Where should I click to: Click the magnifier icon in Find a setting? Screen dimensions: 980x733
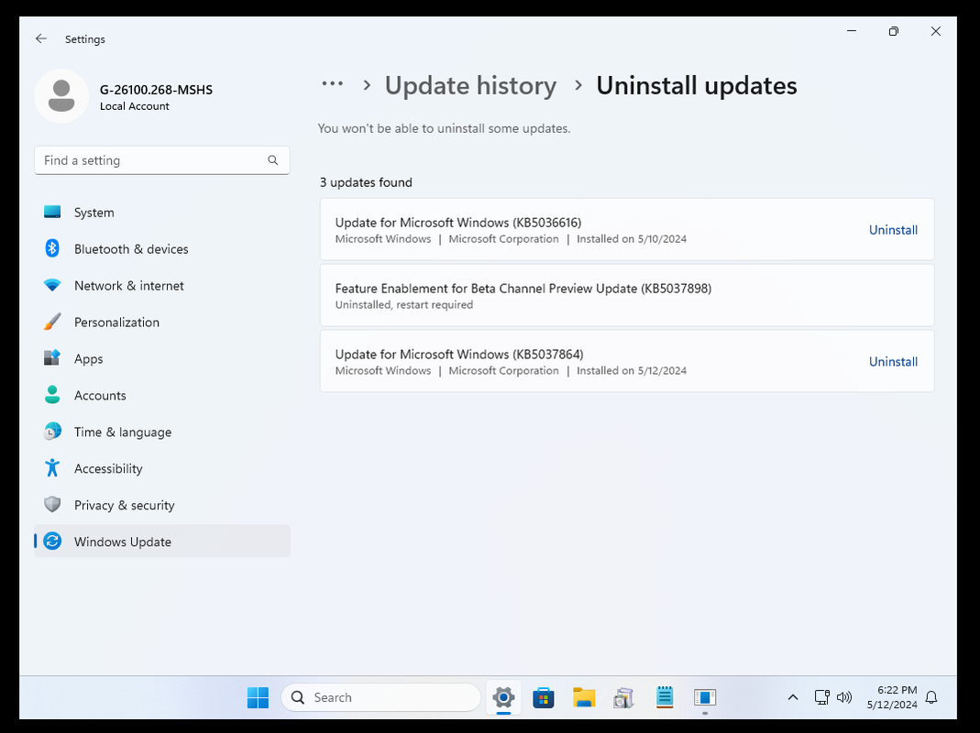click(x=273, y=160)
